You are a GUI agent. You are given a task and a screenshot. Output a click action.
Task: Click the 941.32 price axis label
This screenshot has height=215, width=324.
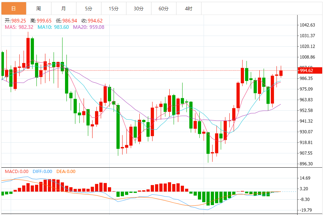(306, 121)
